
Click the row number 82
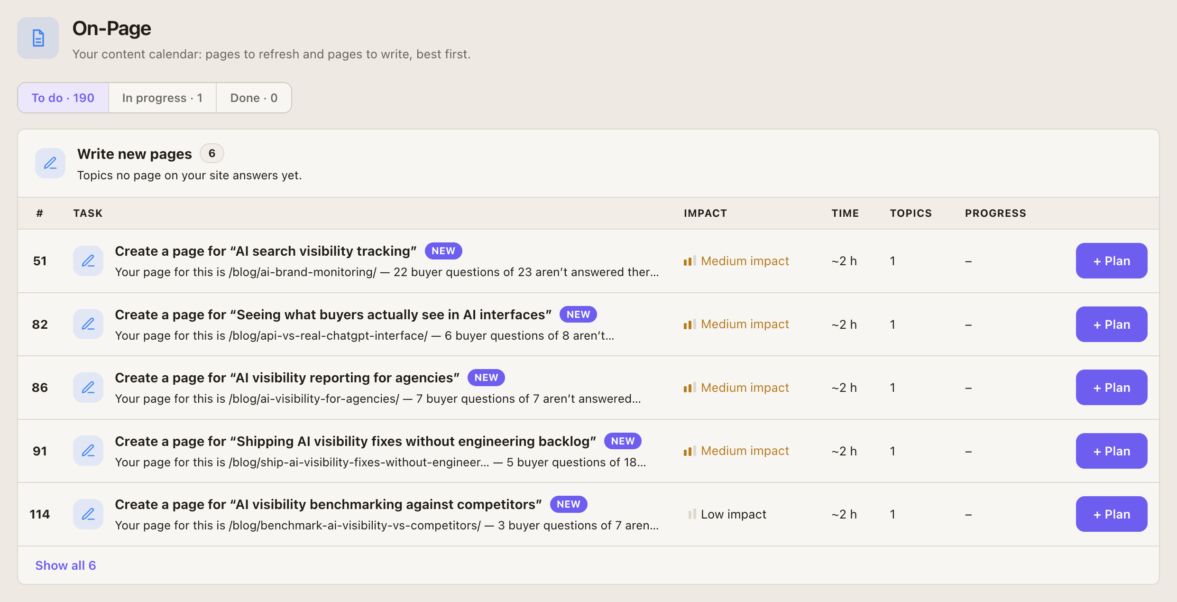(40, 324)
